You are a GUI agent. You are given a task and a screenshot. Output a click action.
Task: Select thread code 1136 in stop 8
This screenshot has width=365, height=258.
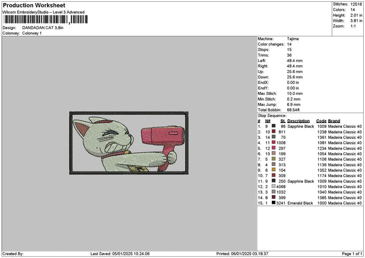pyautogui.click(x=322, y=165)
